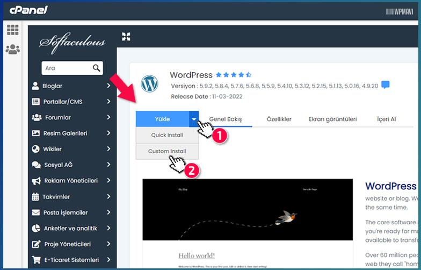
Task: Switch to the Özellikler tab
Action: (x=279, y=119)
